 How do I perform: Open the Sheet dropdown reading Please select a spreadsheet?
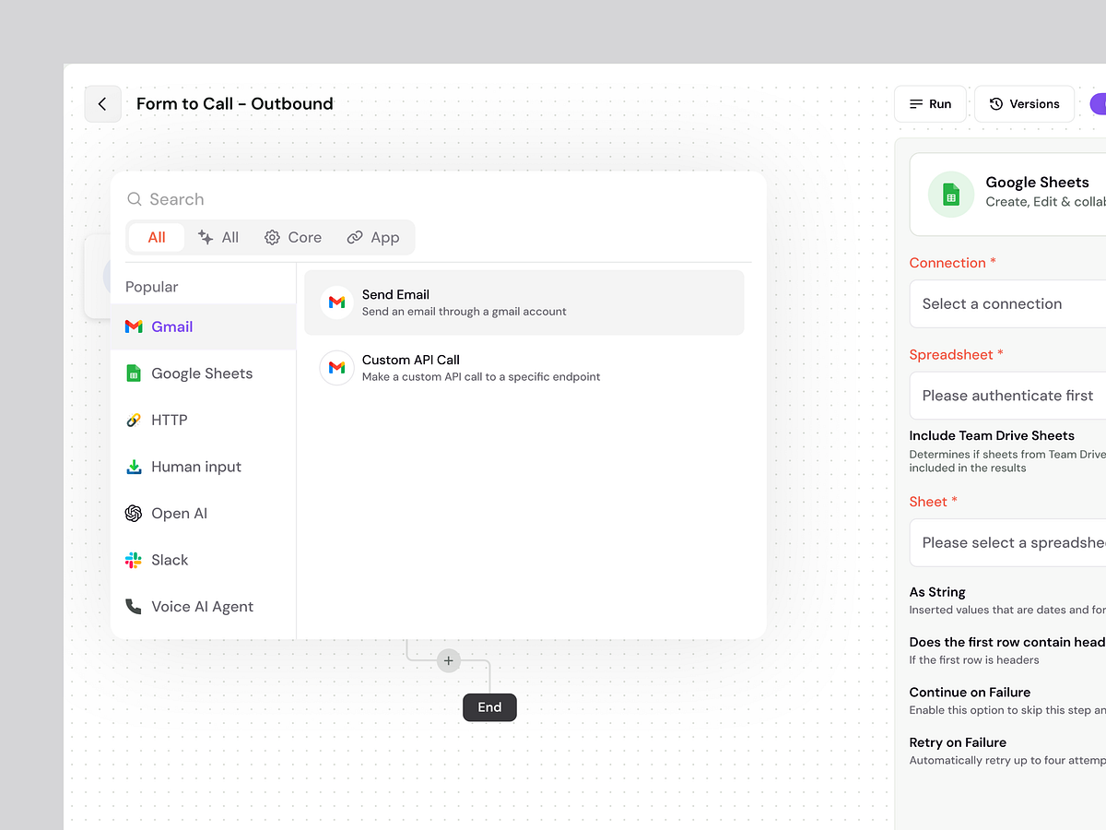1007,543
